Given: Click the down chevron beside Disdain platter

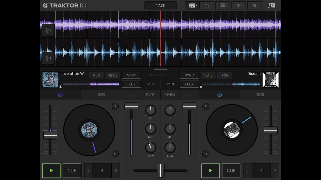Looking at the screenshot, I should coord(206,154).
